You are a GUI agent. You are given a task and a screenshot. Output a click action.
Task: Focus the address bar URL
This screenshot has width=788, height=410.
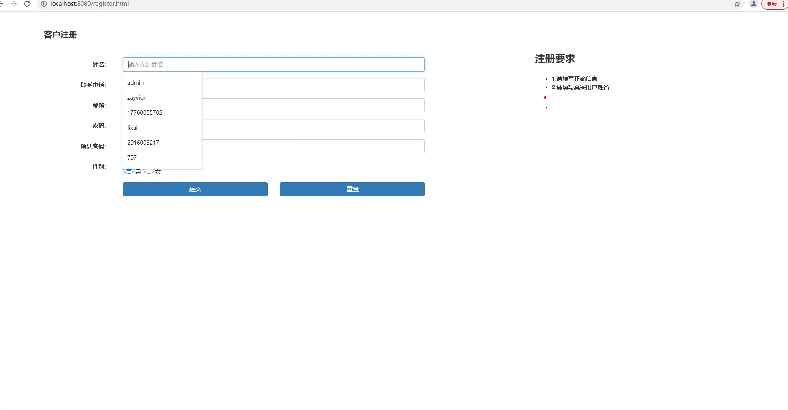(x=89, y=4)
